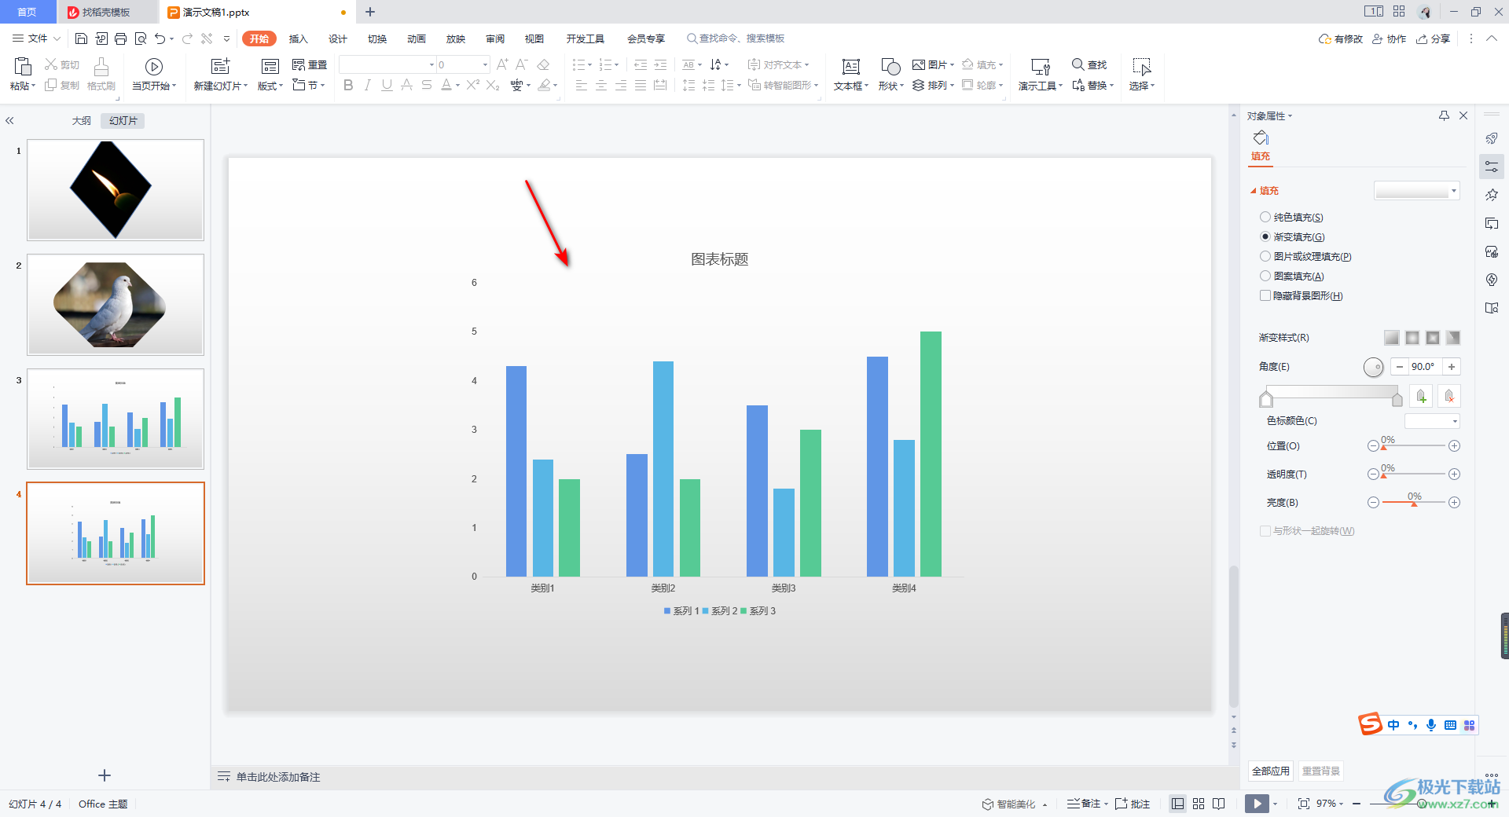
Task: Add new slide plus at panel bottom
Action: (x=105, y=775)
